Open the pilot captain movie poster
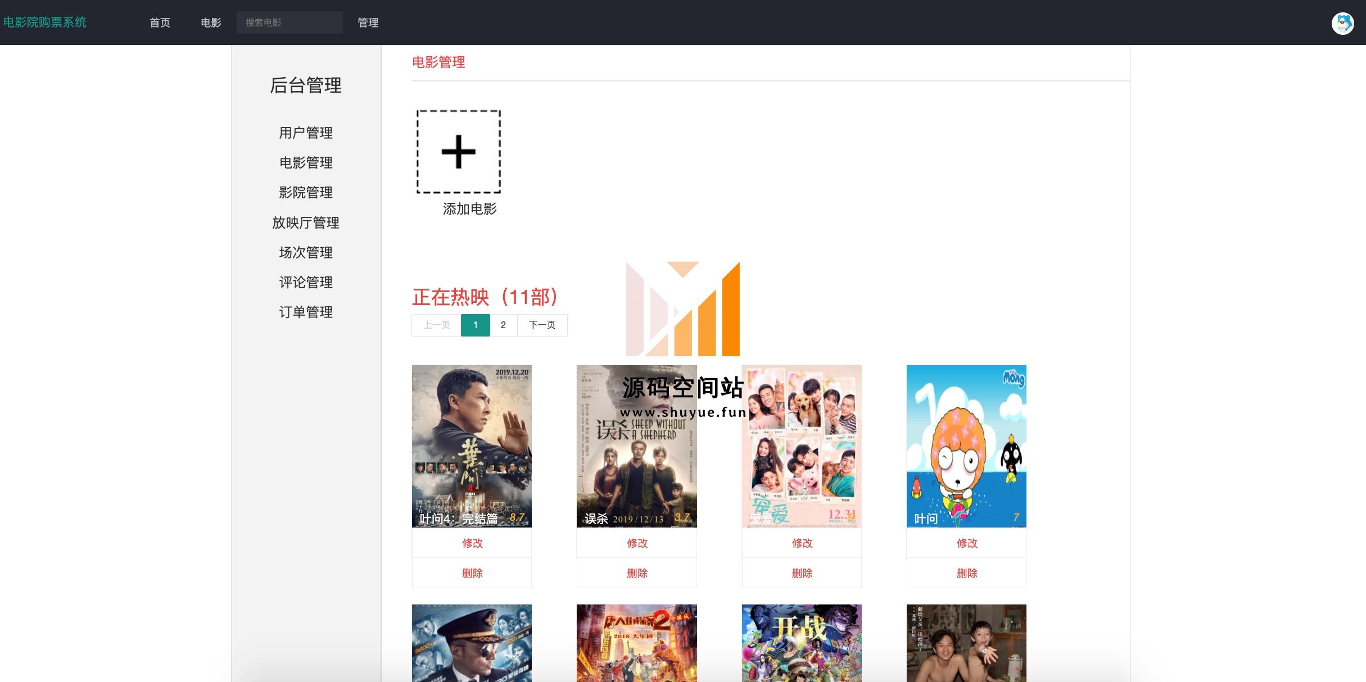Screen dimensions: 1366x682 click(x=472, y=643)
